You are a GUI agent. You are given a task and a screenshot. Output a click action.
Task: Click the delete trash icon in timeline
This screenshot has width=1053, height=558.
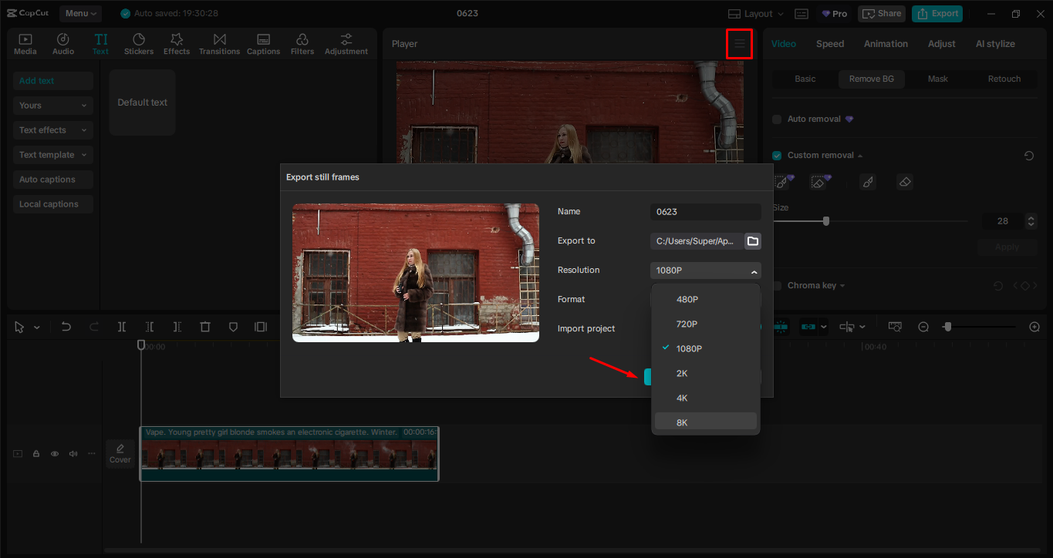pos(205,327)
